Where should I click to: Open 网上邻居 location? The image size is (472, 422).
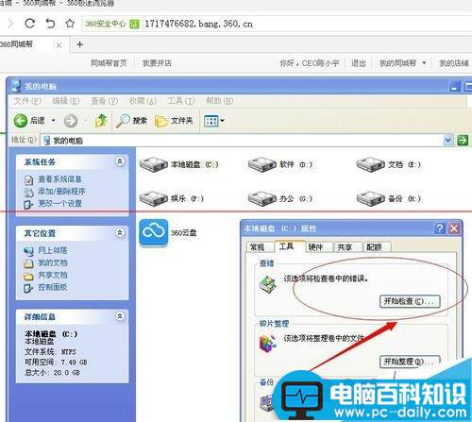pyautogui.click(x=53, y=250)
